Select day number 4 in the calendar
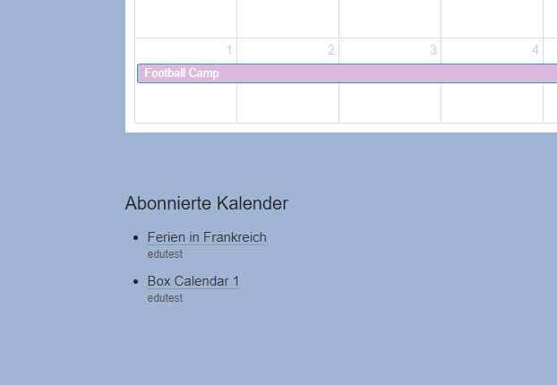This screenshot has width=557, height=385. [536, 50]
